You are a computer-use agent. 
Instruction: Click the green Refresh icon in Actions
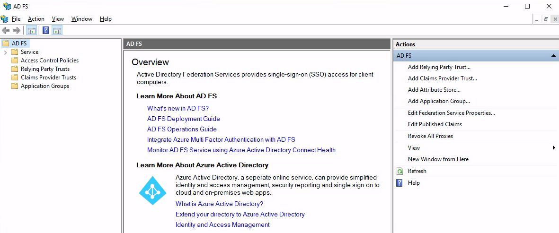pyautogui.click(x=400, y=171)
